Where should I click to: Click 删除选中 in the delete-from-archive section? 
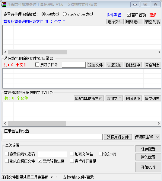(x=133, y=65)
